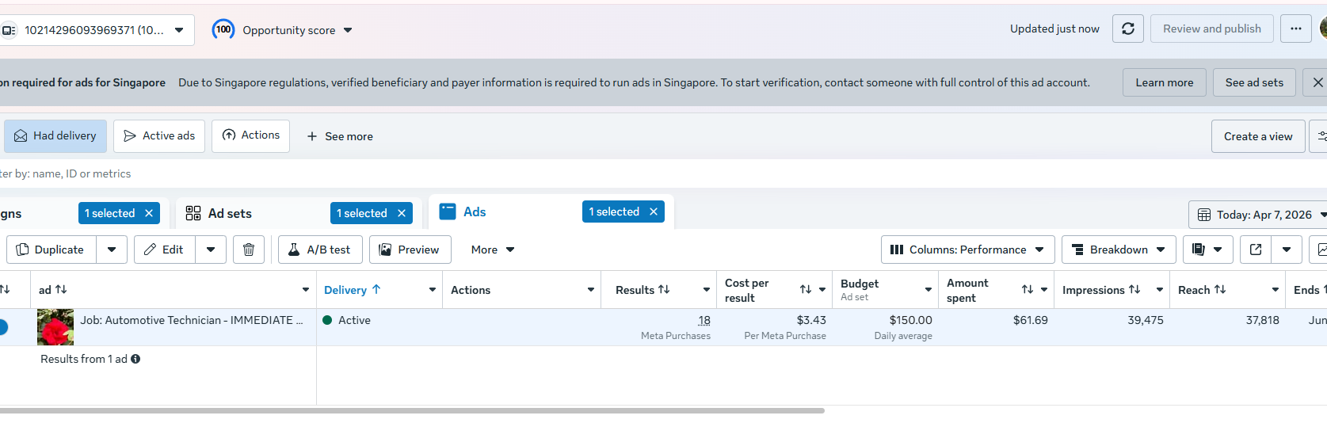Open the Breakdown dropdown
The height and width of the screenshot is (423, 1327).
1119,250
